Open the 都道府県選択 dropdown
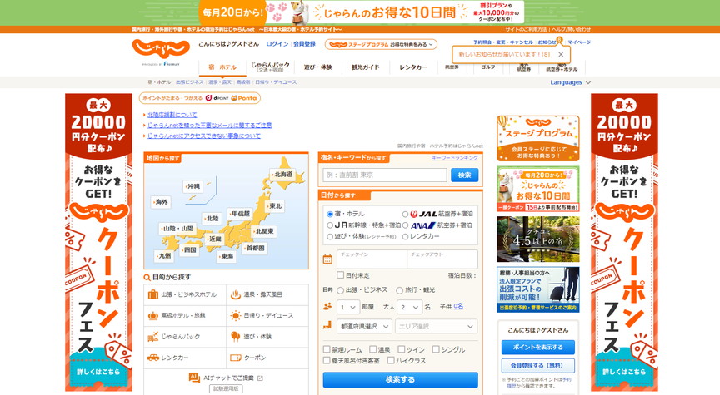 click(x=365, y=326)
